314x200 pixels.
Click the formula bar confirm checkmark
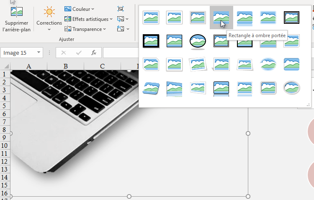79,53
